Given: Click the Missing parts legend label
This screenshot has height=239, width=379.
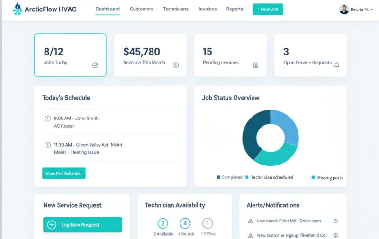Looking at the screenshot, I should 330,178.
